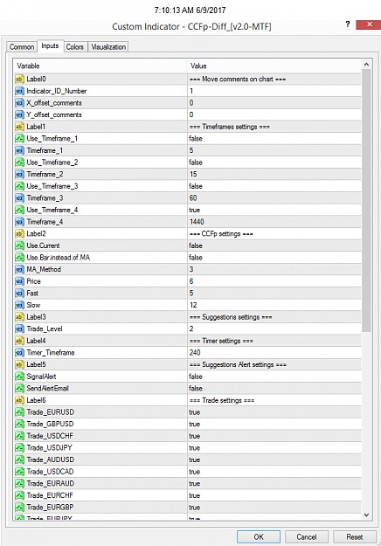This screenshot has height=546, width=381.
Task: Click the integer icon beside MA_Method
Action: pyautogui.click(x=19, y=269)
